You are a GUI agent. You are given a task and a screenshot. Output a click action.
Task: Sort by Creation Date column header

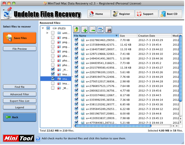pyautogui.click(x=154, y=36)
